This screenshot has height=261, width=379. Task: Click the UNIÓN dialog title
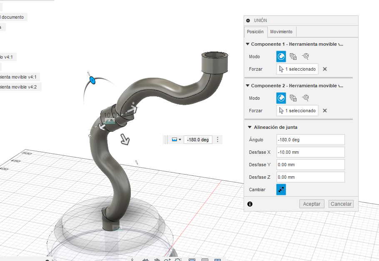coord(260,20)
